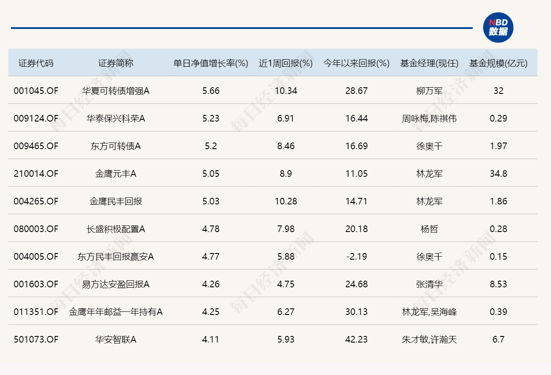Click fund name 金鹰元丰A
The height and width of the screenshot is (375, 551).
(116, 174)
